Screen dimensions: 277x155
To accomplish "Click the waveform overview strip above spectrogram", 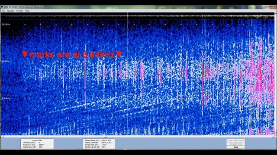I will [x=138, y=16].
